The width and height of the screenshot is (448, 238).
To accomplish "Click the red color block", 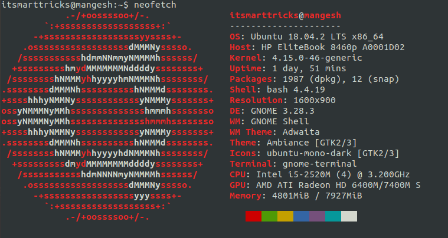I will click(253, 216).
